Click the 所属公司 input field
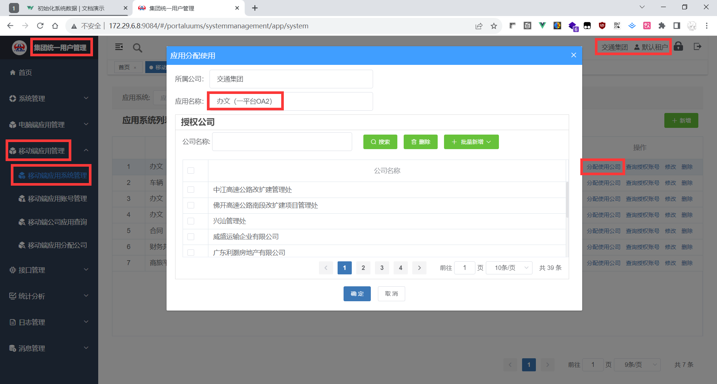This screenshot has width=717, height=384. (291, 79)
